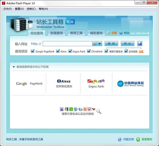Click the Baidu paw search engine icon
This screenshot has width=159, height=146.
[62, 109]
